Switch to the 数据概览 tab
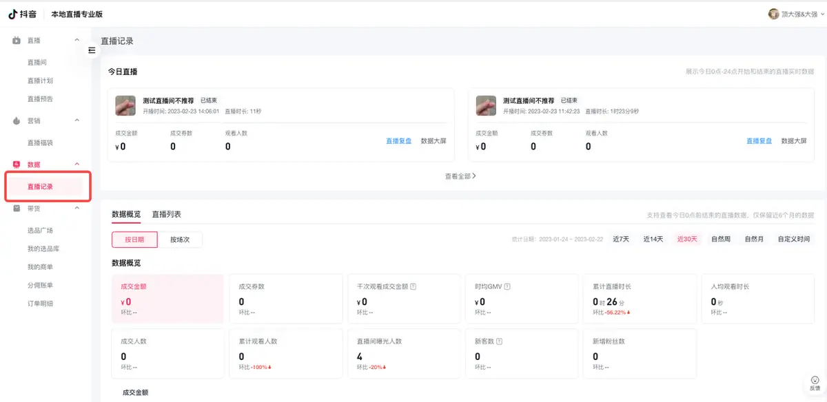 click(126, 215)
